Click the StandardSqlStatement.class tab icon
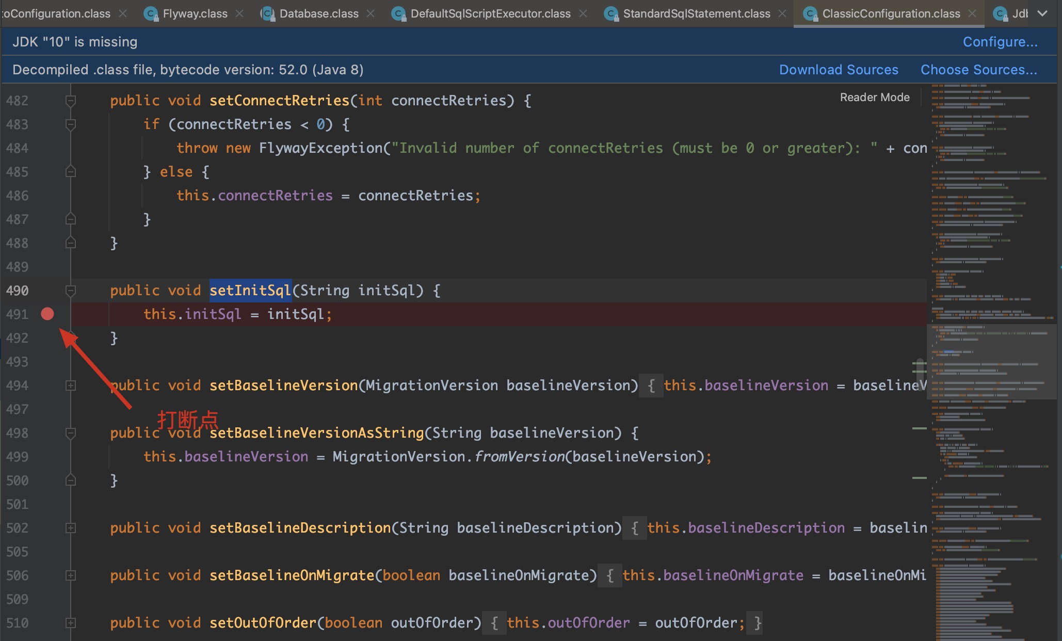Image resolution: width=1062 pixels, height=641 pixels. 611,14
